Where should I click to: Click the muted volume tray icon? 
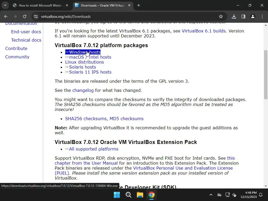pyautogui.click(x=234, y=195)
